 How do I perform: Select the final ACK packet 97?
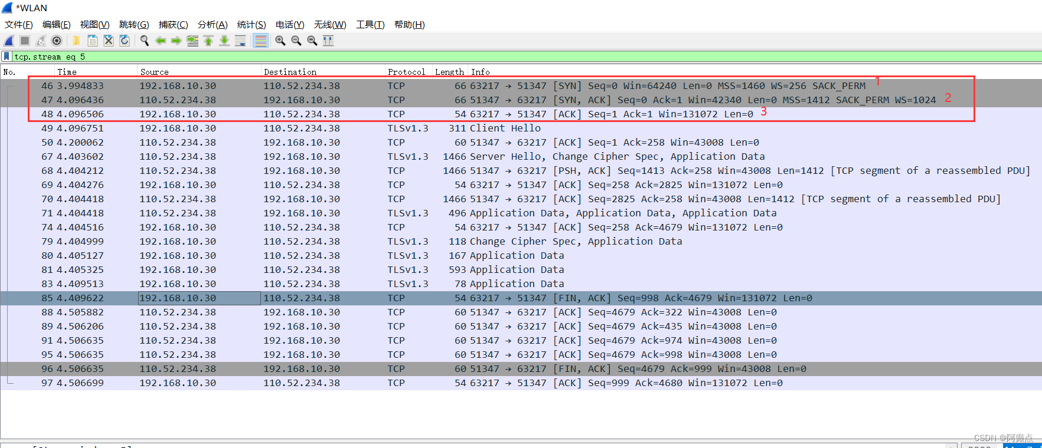pyautogui.click(x=521, y=383)
